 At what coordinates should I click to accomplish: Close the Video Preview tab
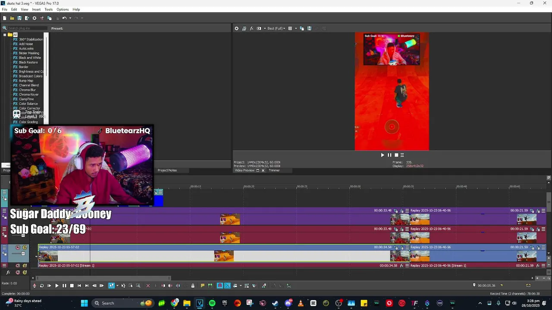tap(263, 170)
